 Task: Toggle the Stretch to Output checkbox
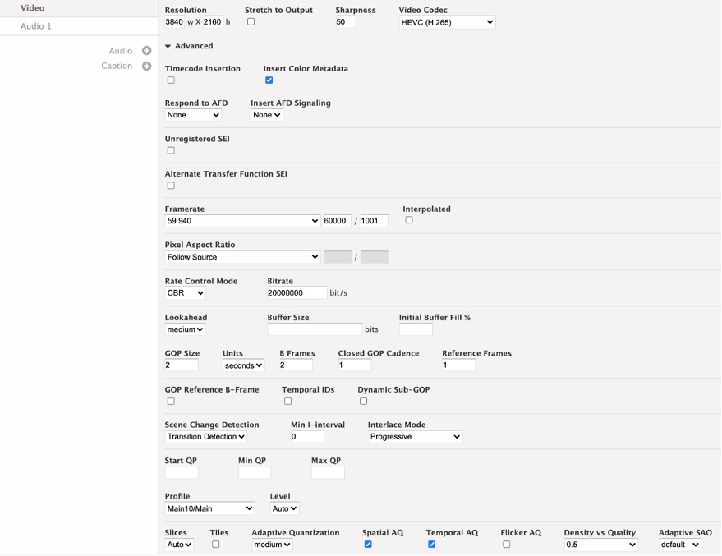(251, 21)
